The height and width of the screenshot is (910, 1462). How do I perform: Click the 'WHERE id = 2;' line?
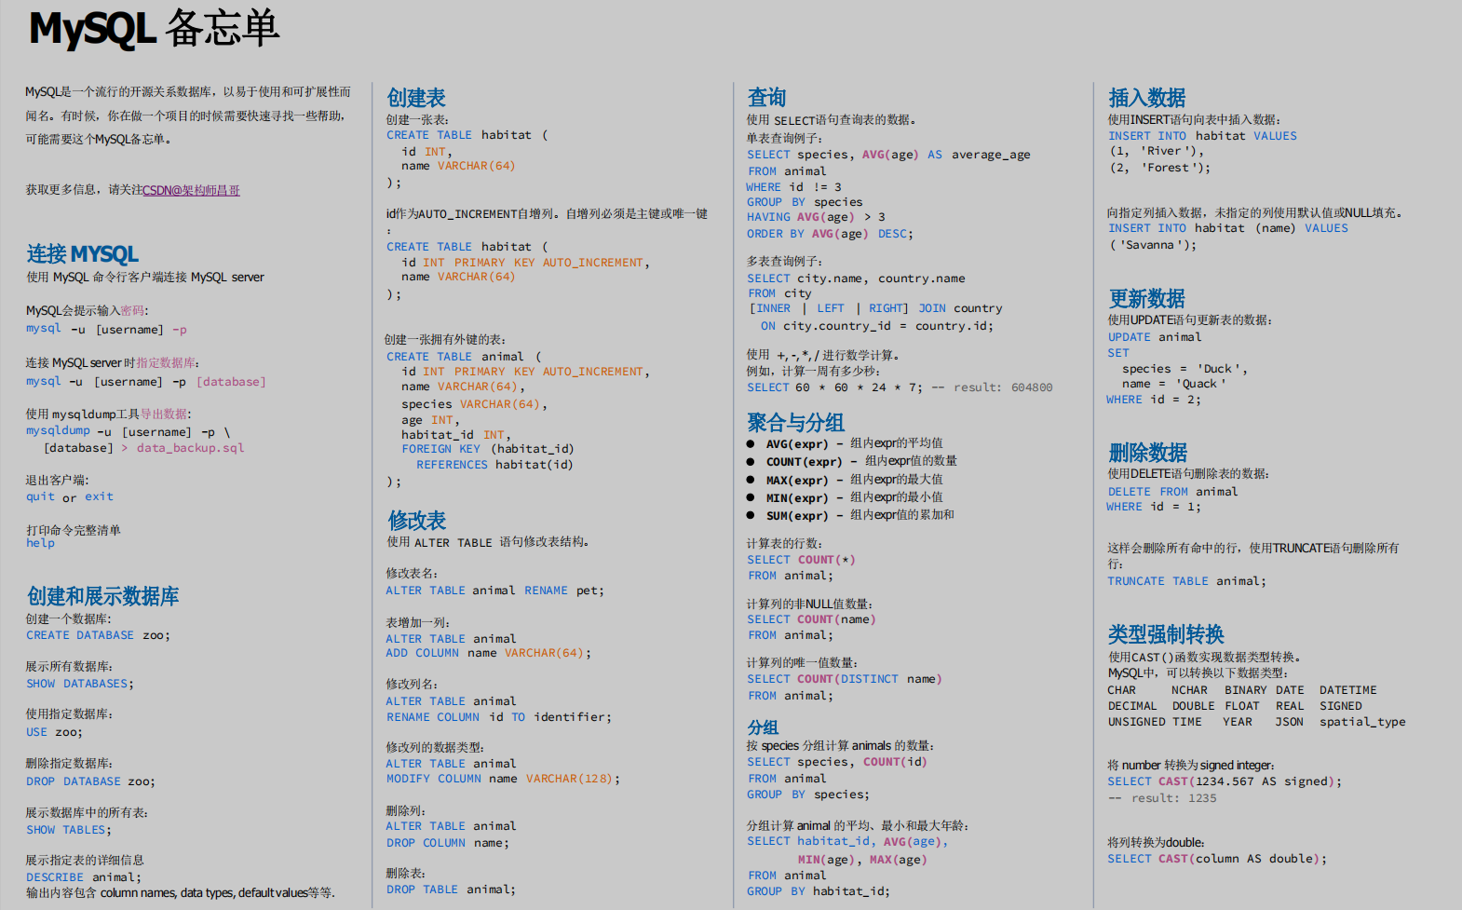(x=1154, y=400)
